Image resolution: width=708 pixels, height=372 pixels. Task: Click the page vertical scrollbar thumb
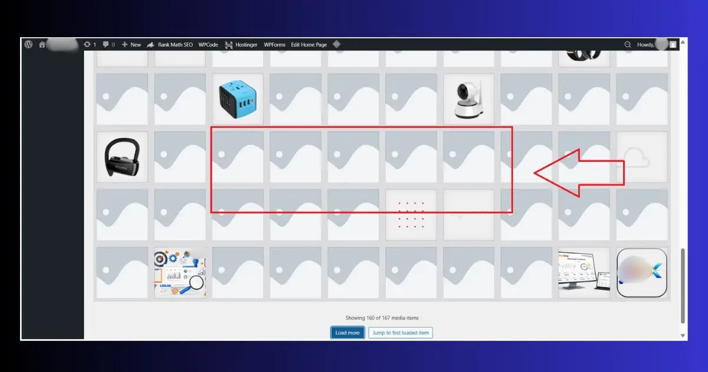[x=683, y=285]
